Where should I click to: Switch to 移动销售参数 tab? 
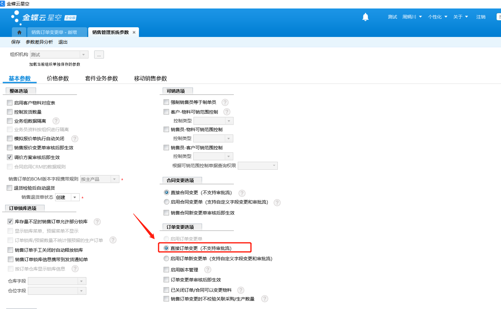(x=151, y=78)
